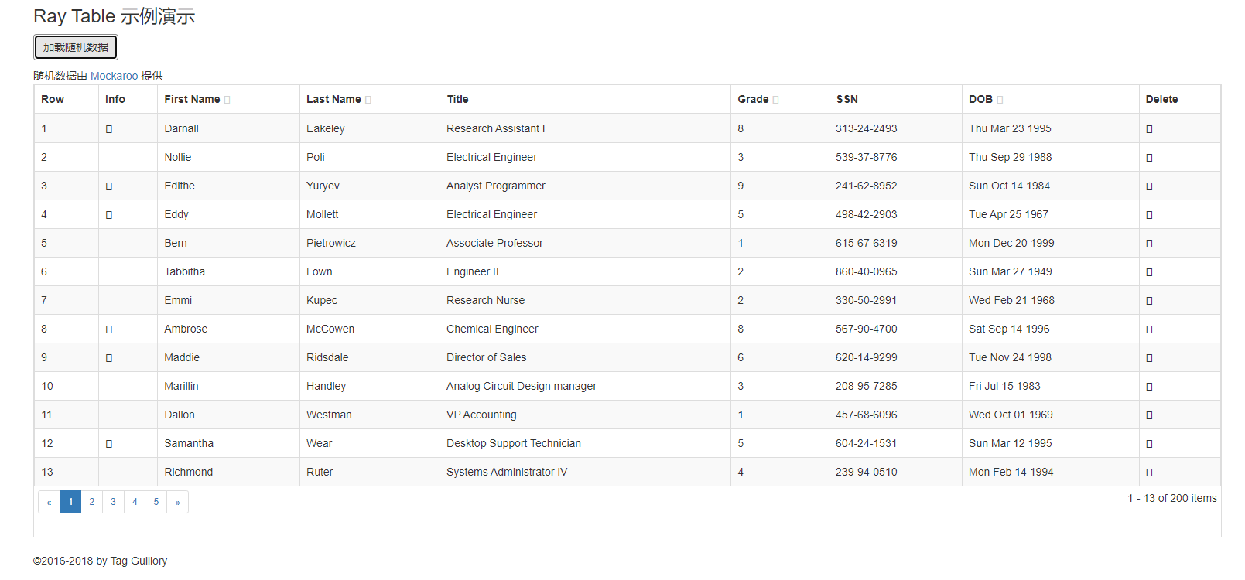This screenshot has height=580, width=1245.
Task: Click the first name 'Marillin'
Action: click(181, 386)
